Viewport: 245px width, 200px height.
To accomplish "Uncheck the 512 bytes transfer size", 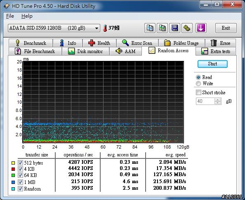I will click(20, 163).
